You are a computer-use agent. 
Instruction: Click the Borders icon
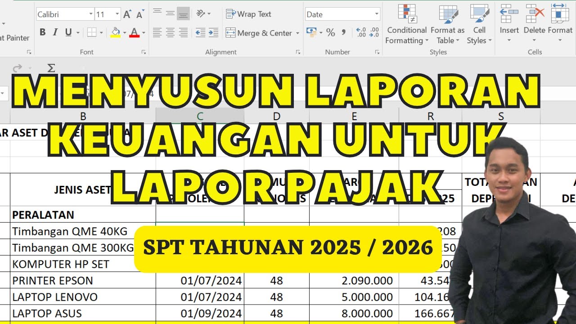tap(92, 32)
